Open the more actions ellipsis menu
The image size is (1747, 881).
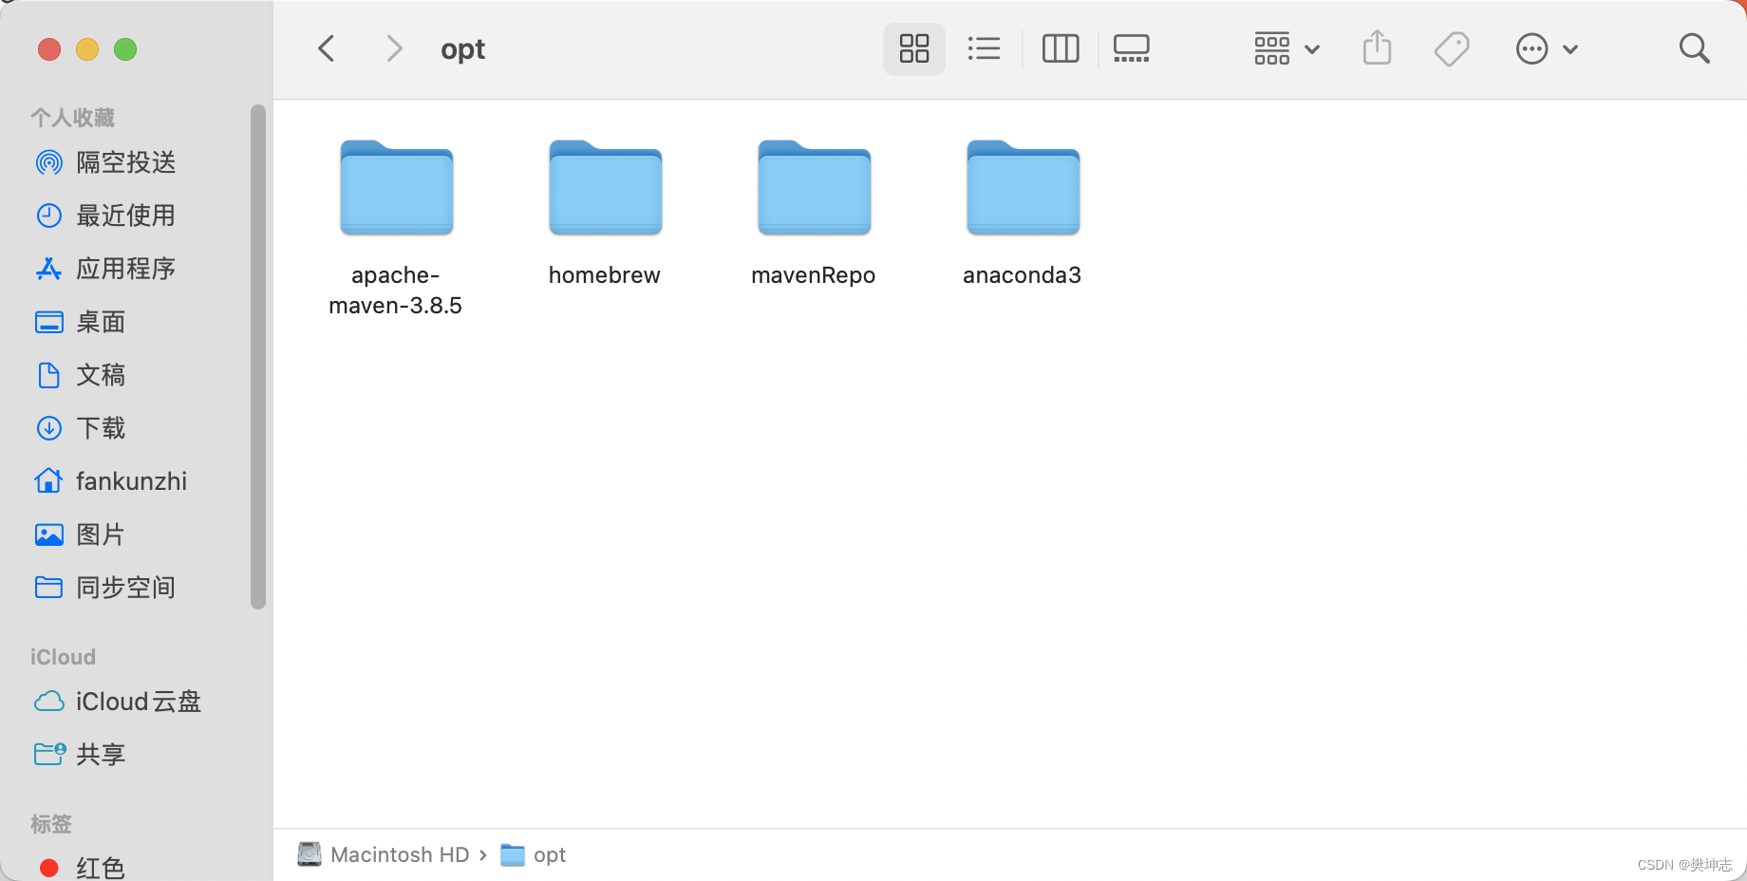(x=1547, y=48)
